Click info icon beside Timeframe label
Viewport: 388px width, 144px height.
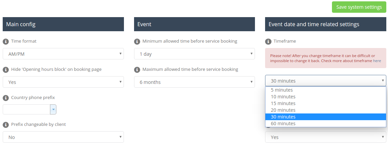coord(268,42)
